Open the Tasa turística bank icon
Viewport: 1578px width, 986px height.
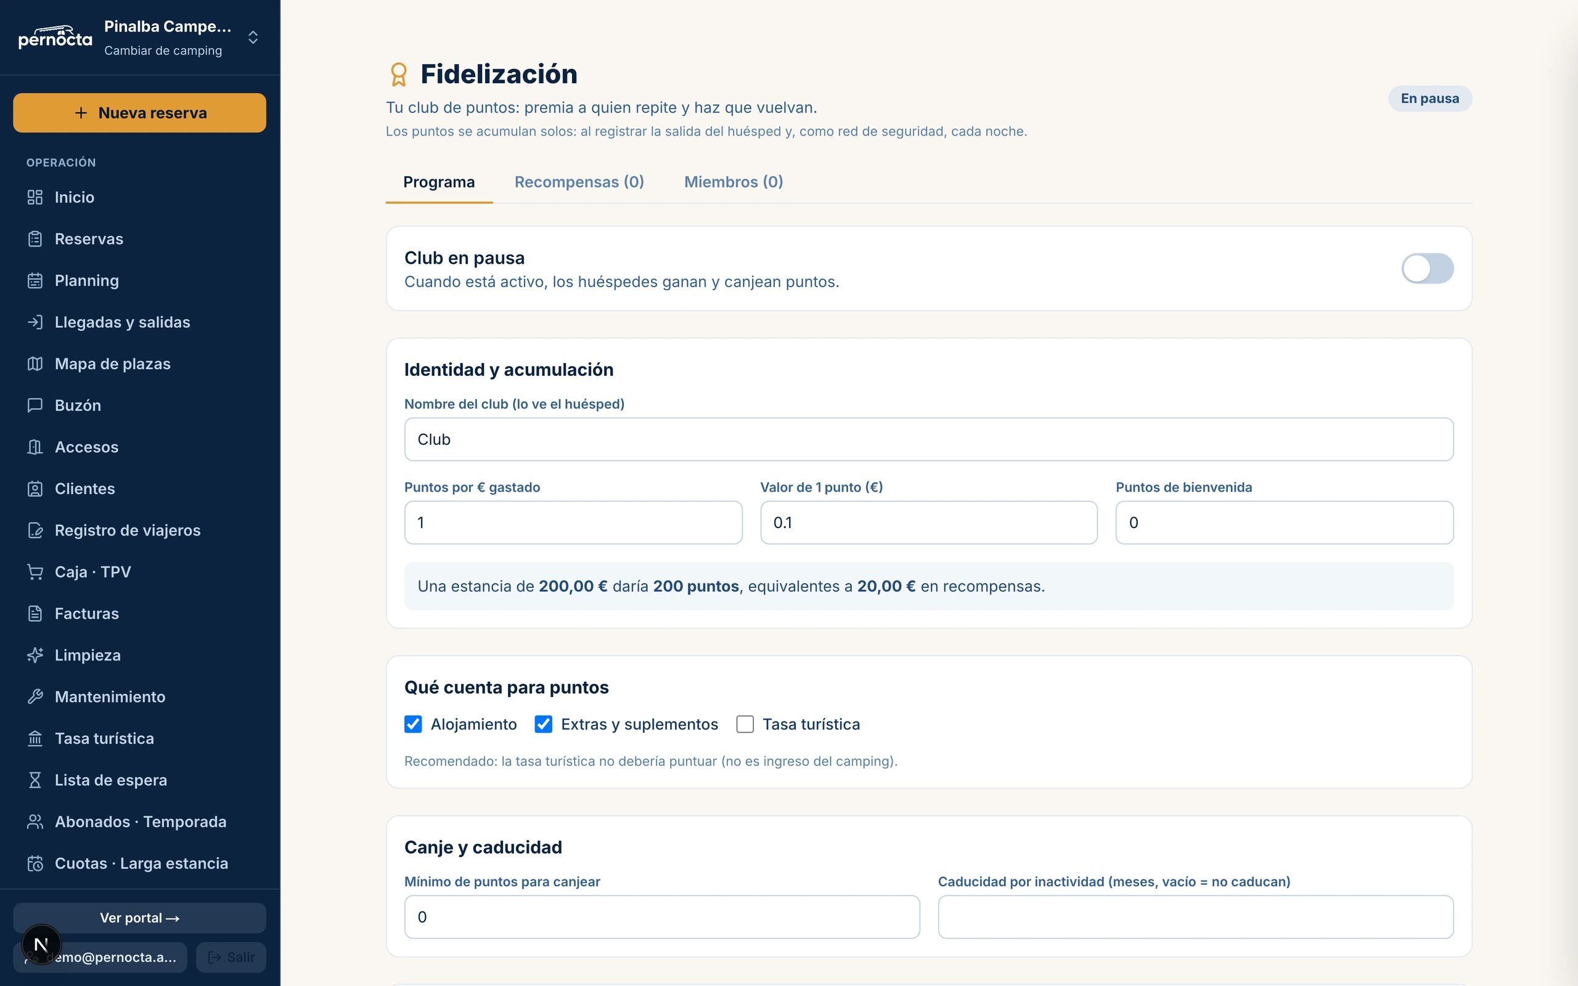[35, 739]
